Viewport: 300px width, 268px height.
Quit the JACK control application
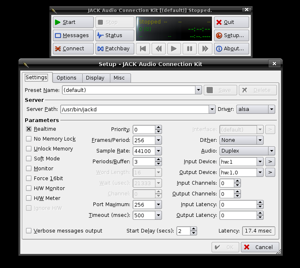[231, 22]
